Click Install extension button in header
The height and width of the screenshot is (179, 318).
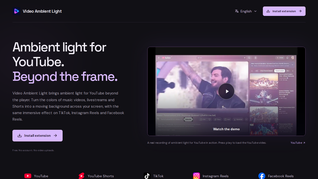284,11
